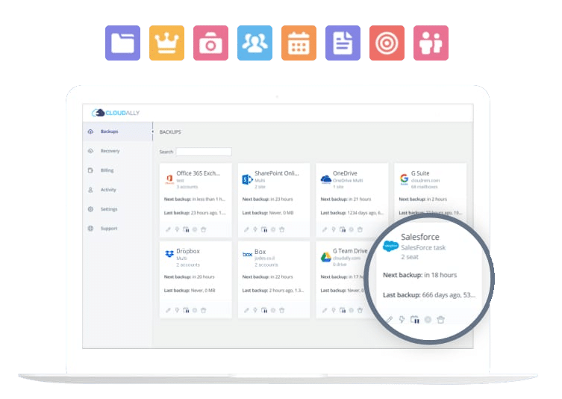562x399 pixels.
Task: Open the OneDrive backup card title
Action: pos(345,173)
